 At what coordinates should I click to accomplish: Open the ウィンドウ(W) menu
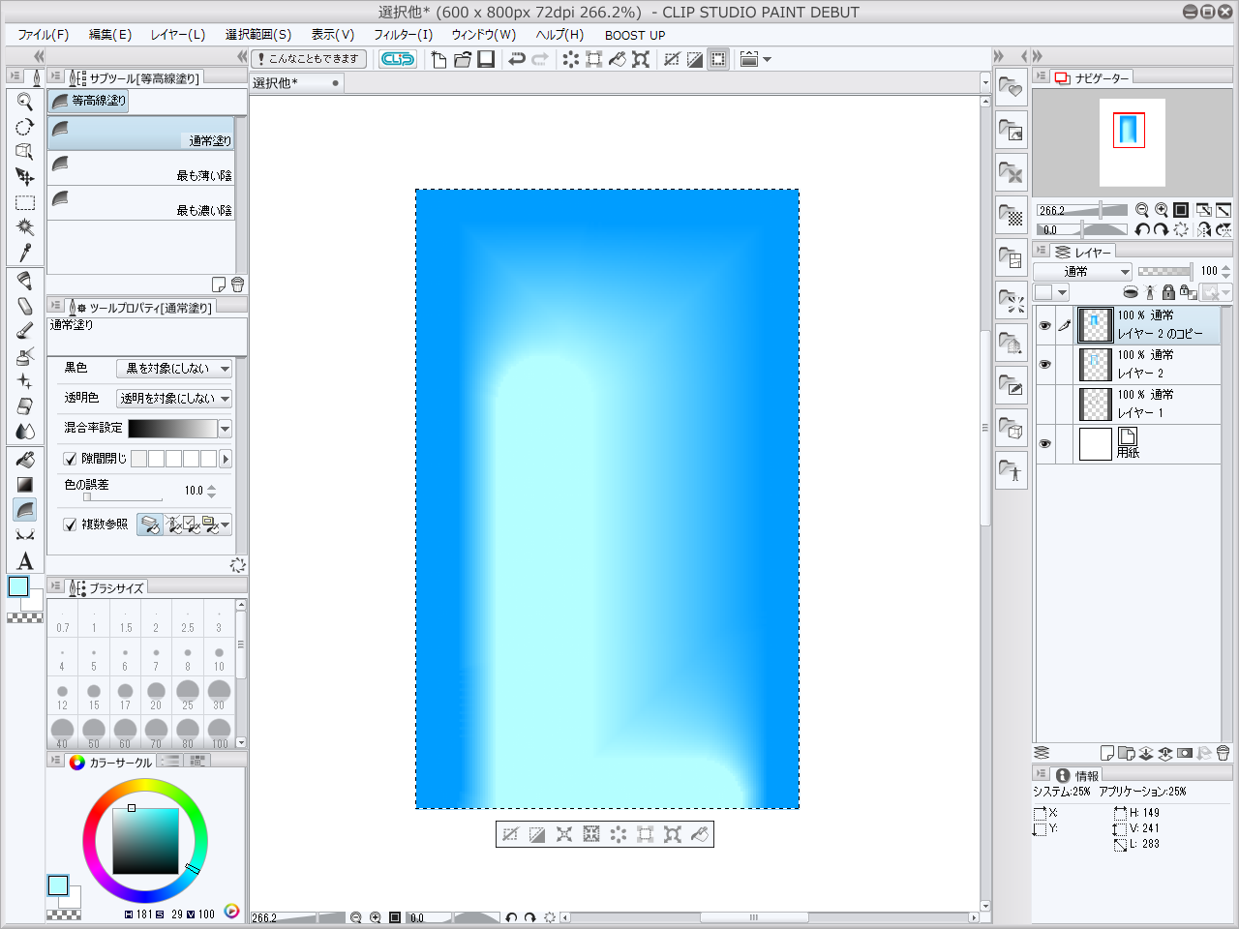tap(484, 35)
